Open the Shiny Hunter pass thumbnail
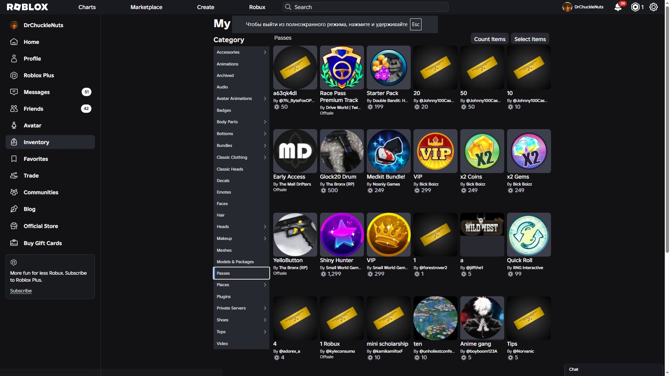Screen dimensions: 670x376 point(342,235)
